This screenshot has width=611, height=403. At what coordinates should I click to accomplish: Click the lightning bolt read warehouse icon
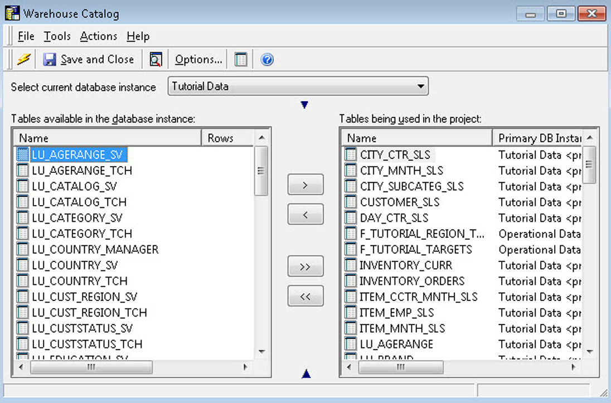(24, 59)
